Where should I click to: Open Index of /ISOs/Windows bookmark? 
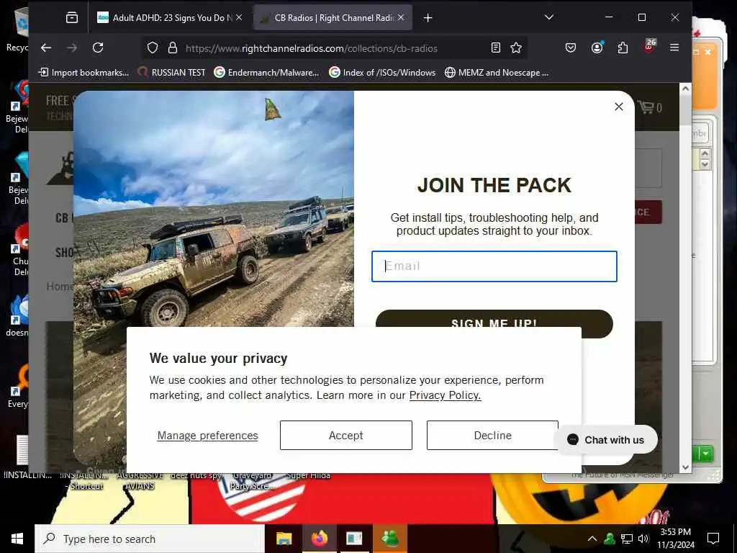coord(382,73)
